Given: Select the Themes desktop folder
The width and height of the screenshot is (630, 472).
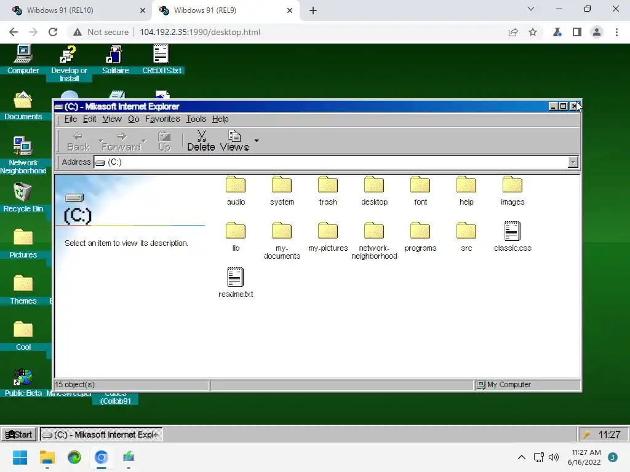Looking at the screenshot, I should pyautogui.click(x=23, y=290).
